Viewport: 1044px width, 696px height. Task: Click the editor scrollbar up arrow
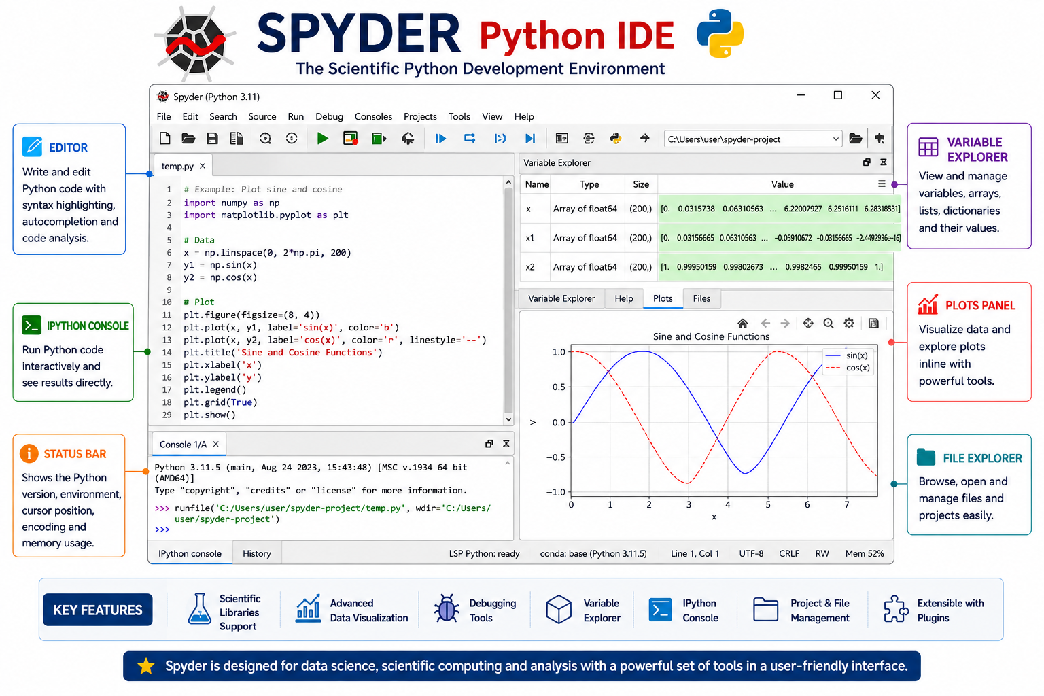[508, 182]
